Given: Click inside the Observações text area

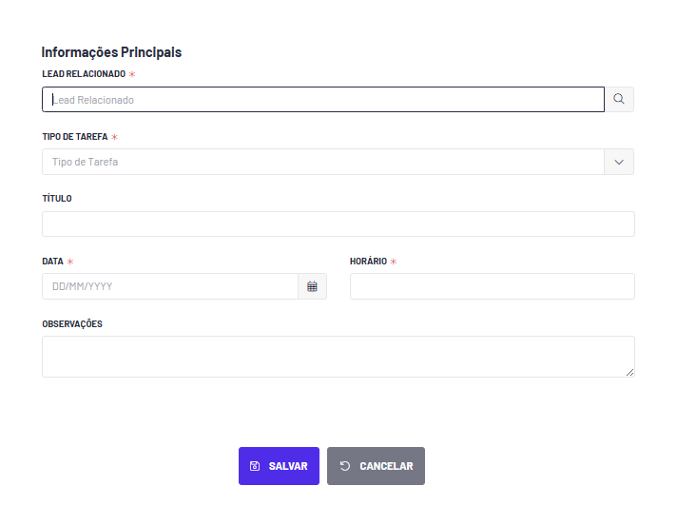Looking at the screenshot, I should tap(338, 357).
